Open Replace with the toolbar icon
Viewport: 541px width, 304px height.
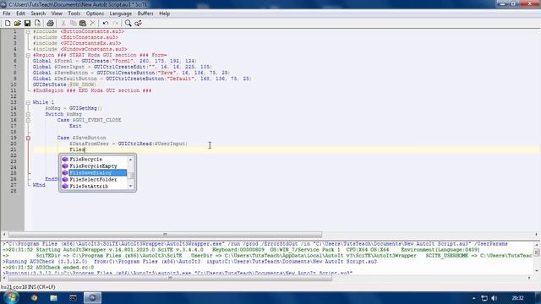(138, 23)
